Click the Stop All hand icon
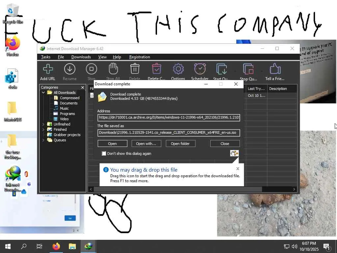This screenshot has height=253, width=337. point(113,69)
